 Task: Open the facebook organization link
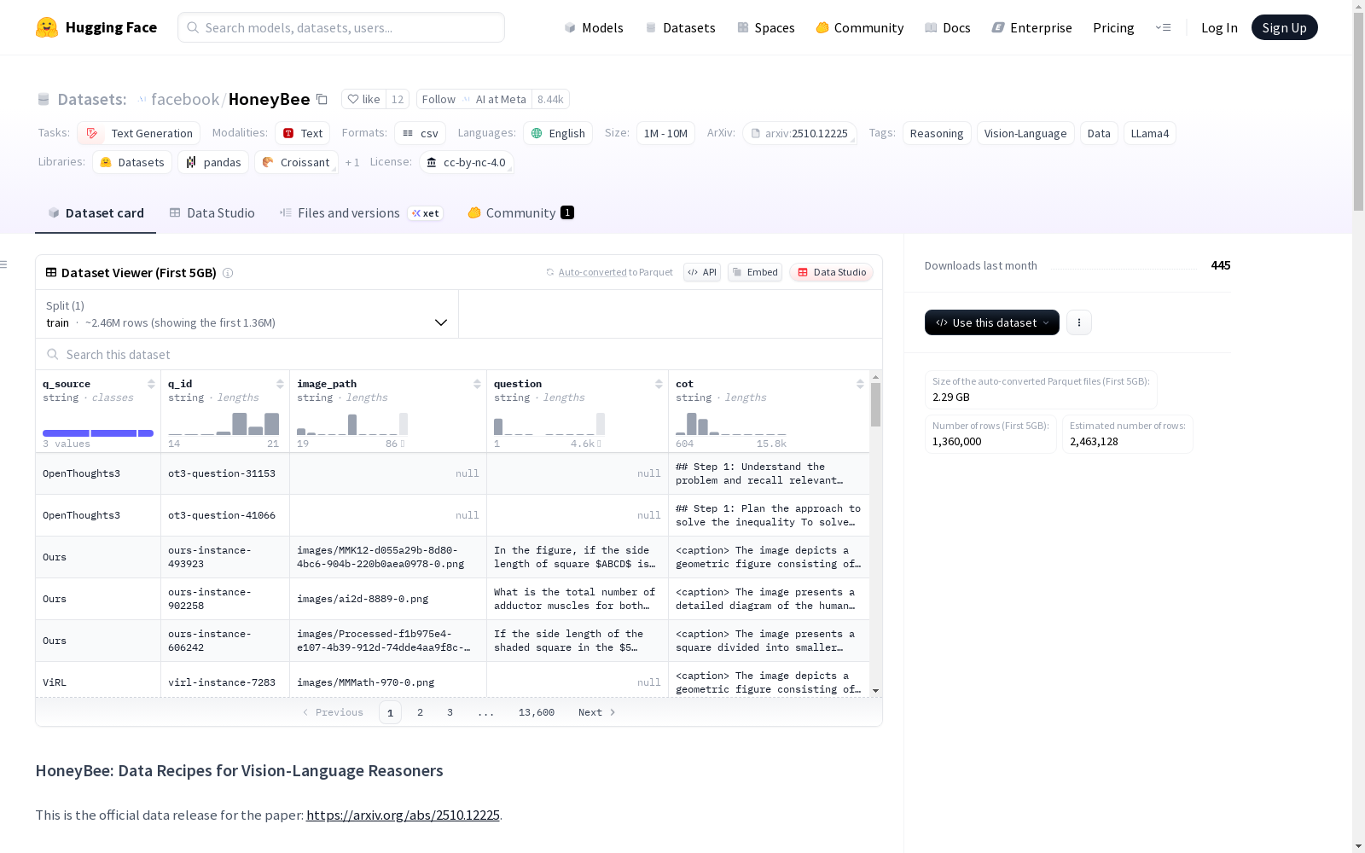click(x=185, y=99)
